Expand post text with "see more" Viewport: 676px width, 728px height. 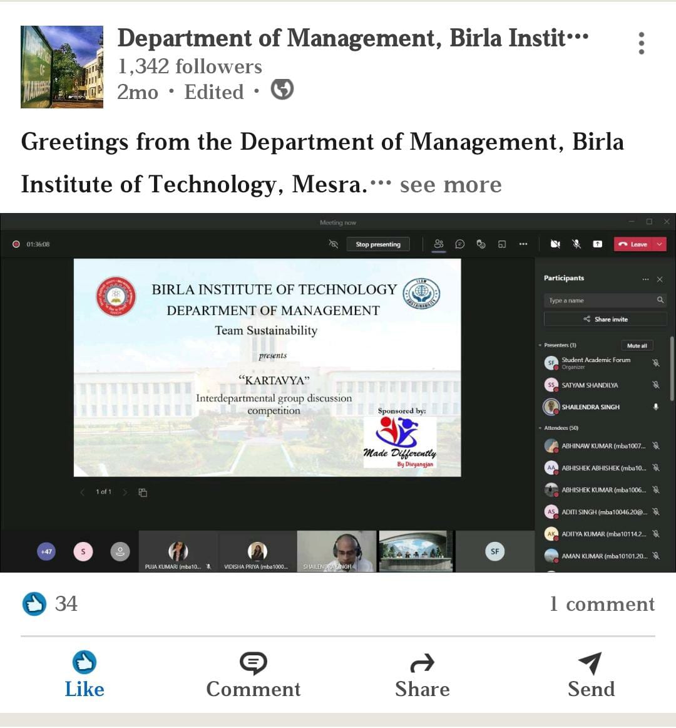coord(450,185)
